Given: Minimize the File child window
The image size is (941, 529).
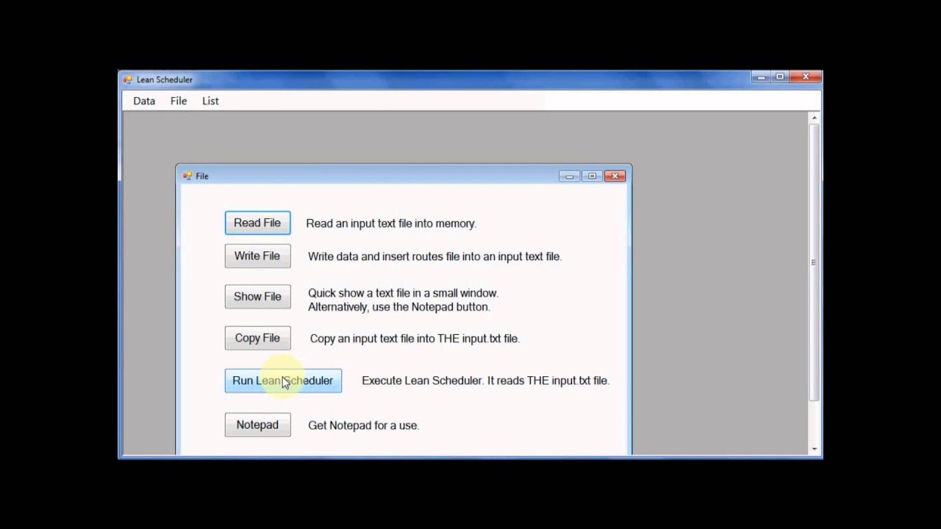Looking at the screenshot, I should click(569, 176).
